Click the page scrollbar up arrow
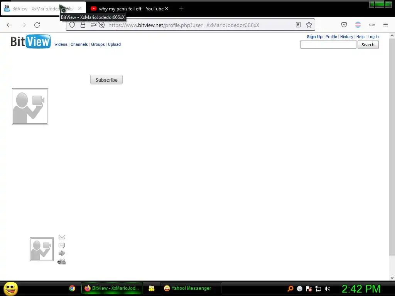 [x=392, y=36]
